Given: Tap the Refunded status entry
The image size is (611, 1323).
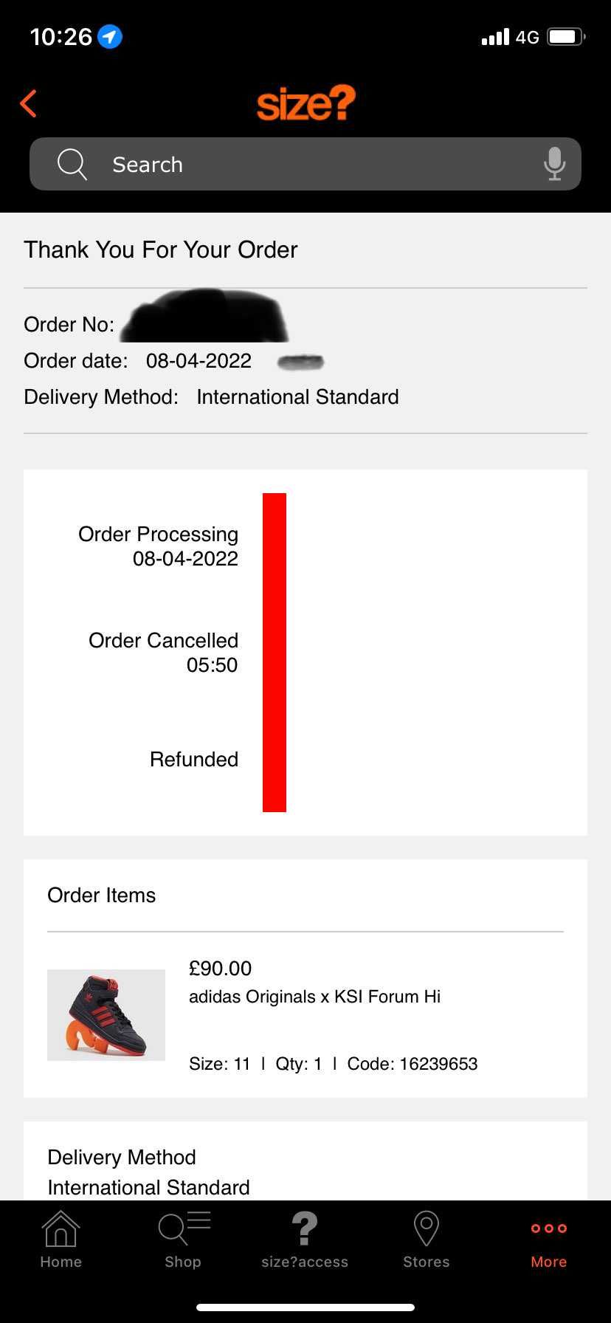Looking at the screenshot, I should (194, 759).
